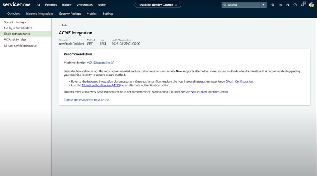Viewport: 317px width, 176px height.
Task: Open the OAuth Configuration link
Action: (x=239, y=81)
